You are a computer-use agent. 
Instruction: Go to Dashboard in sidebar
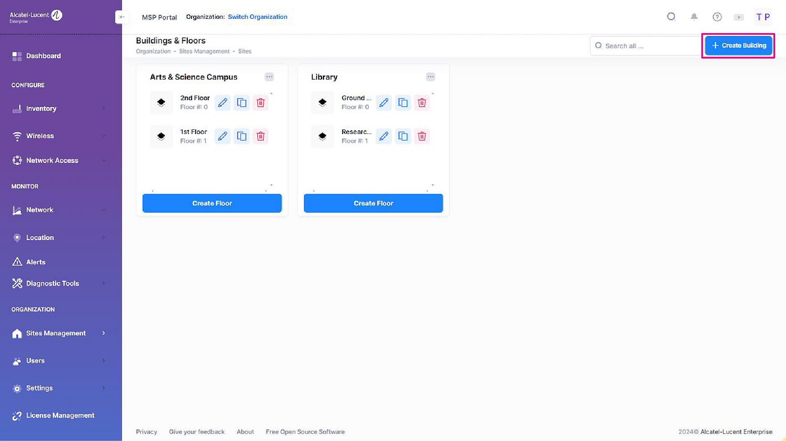pos(43,56)
